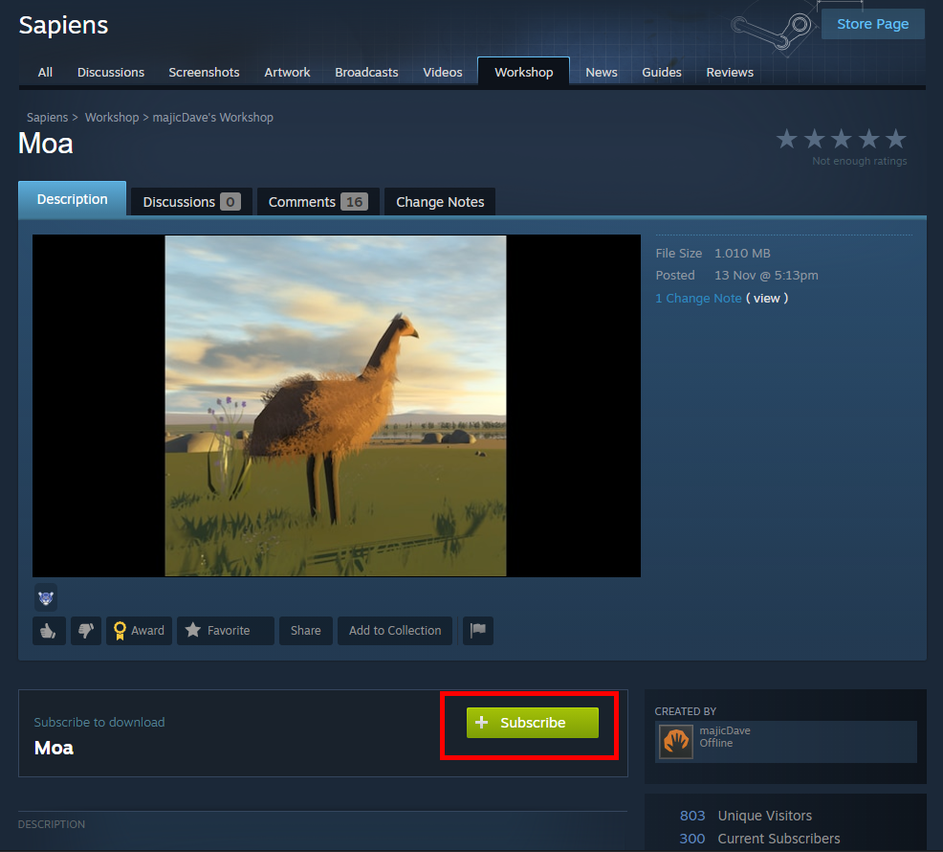This screenshot has height=852, width=943.
Task: Click the blue award badge under the image
Action: [46, 597]
